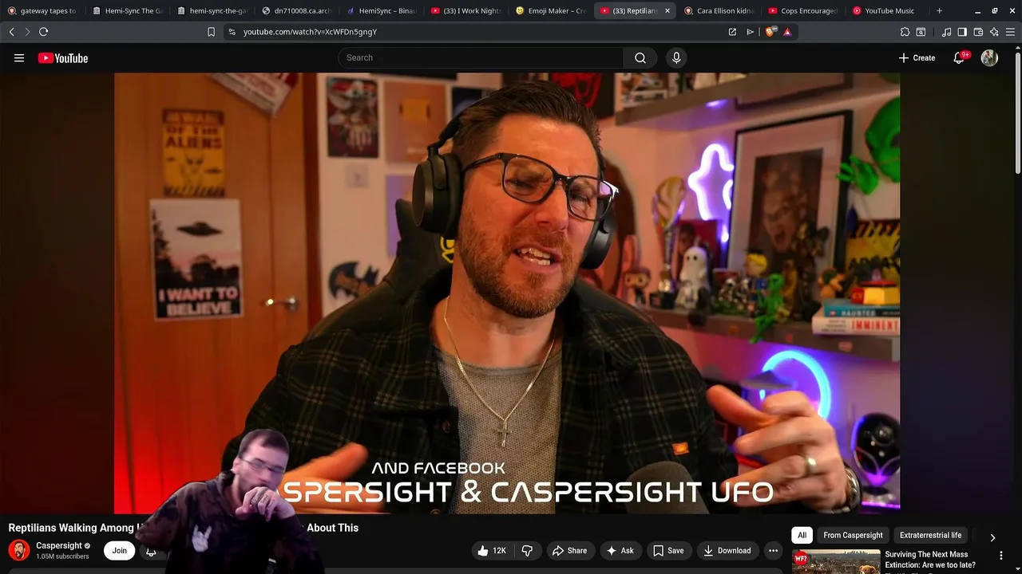Click the page vertical scrollbar

1017,112
